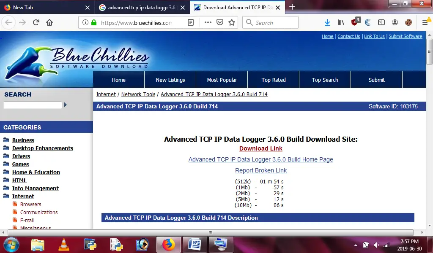The width and height of the screenshot is (433, 253).
Task: Open the on-screen keyboard taskbar app
Action: [221, 245]
